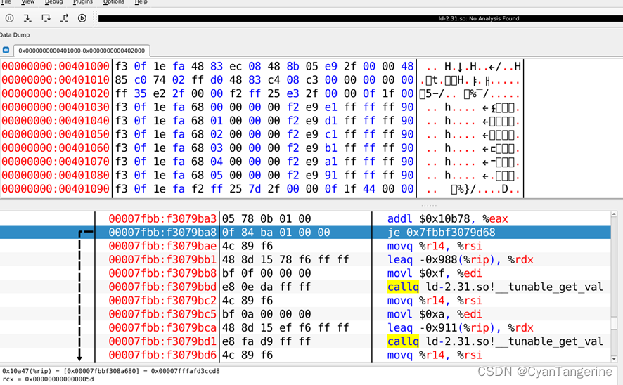Click opcode bytes 48 8d 15 78 f6 ff ff

285,259
